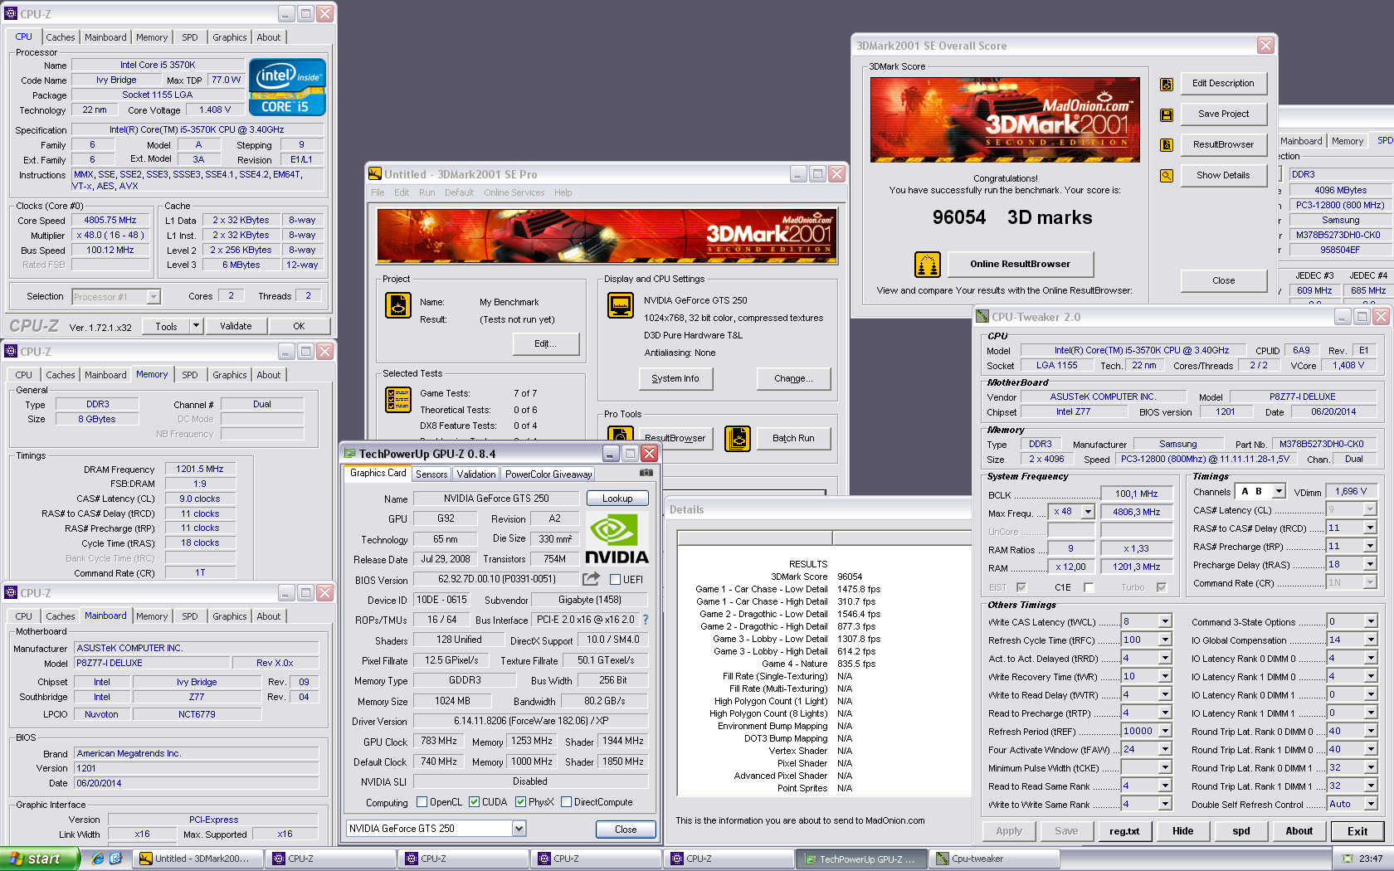Click the Display and CPU Settings monitor icon

coord(621,305)
